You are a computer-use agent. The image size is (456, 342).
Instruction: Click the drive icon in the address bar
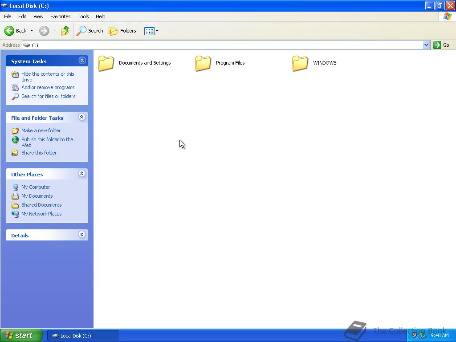(x=27, y=45)
